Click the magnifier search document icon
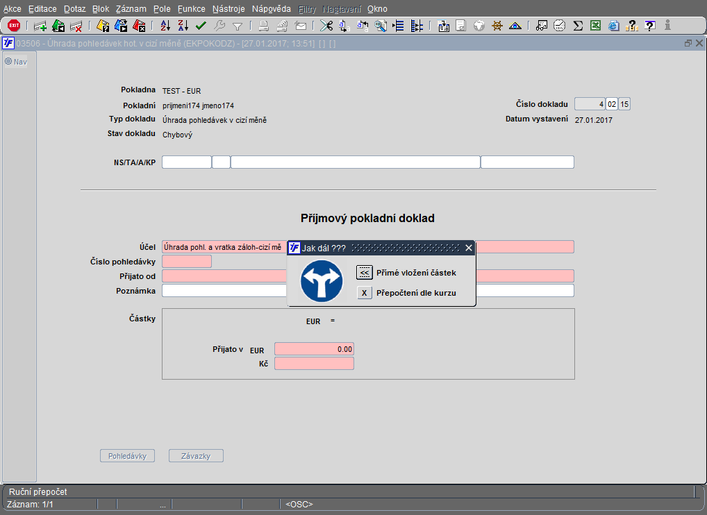707x515 pixels. [381, 26]
